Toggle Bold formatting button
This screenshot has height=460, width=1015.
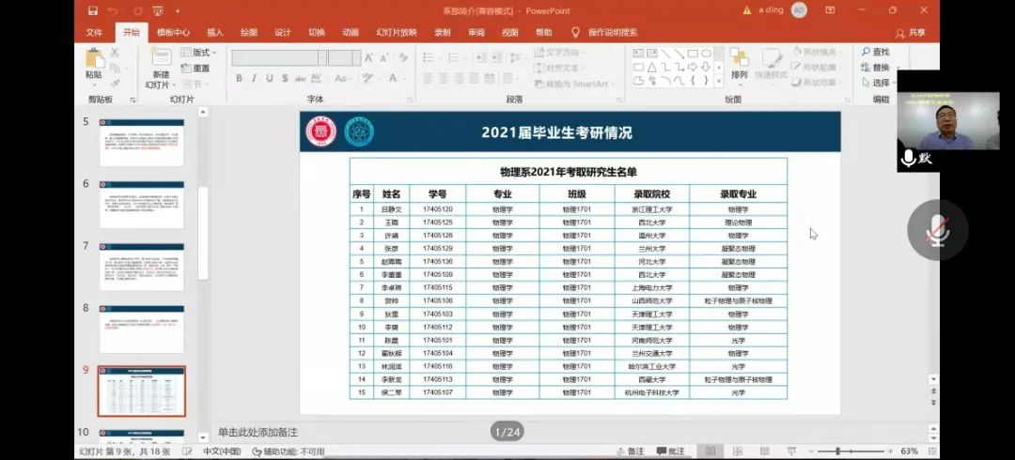tap(239, 79)
